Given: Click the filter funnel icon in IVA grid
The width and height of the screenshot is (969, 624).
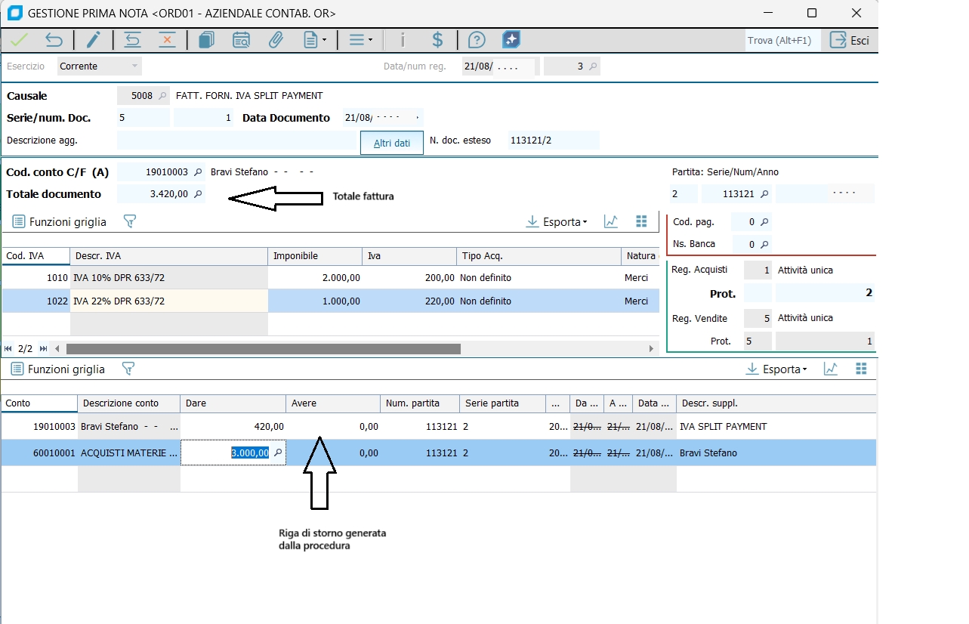Looking at the screenshot, I should (x=129, y=221).
